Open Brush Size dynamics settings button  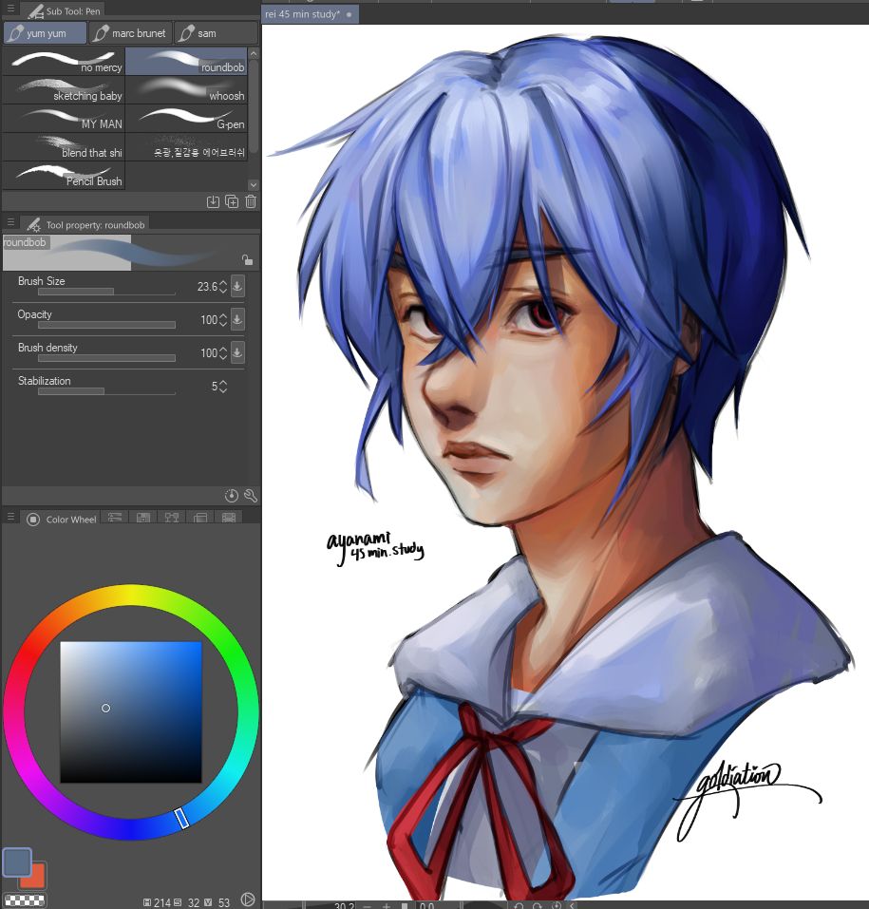coord(237,286)
